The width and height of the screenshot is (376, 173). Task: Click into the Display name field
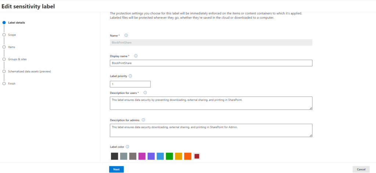pyautogui.click(x=211, y=63)
